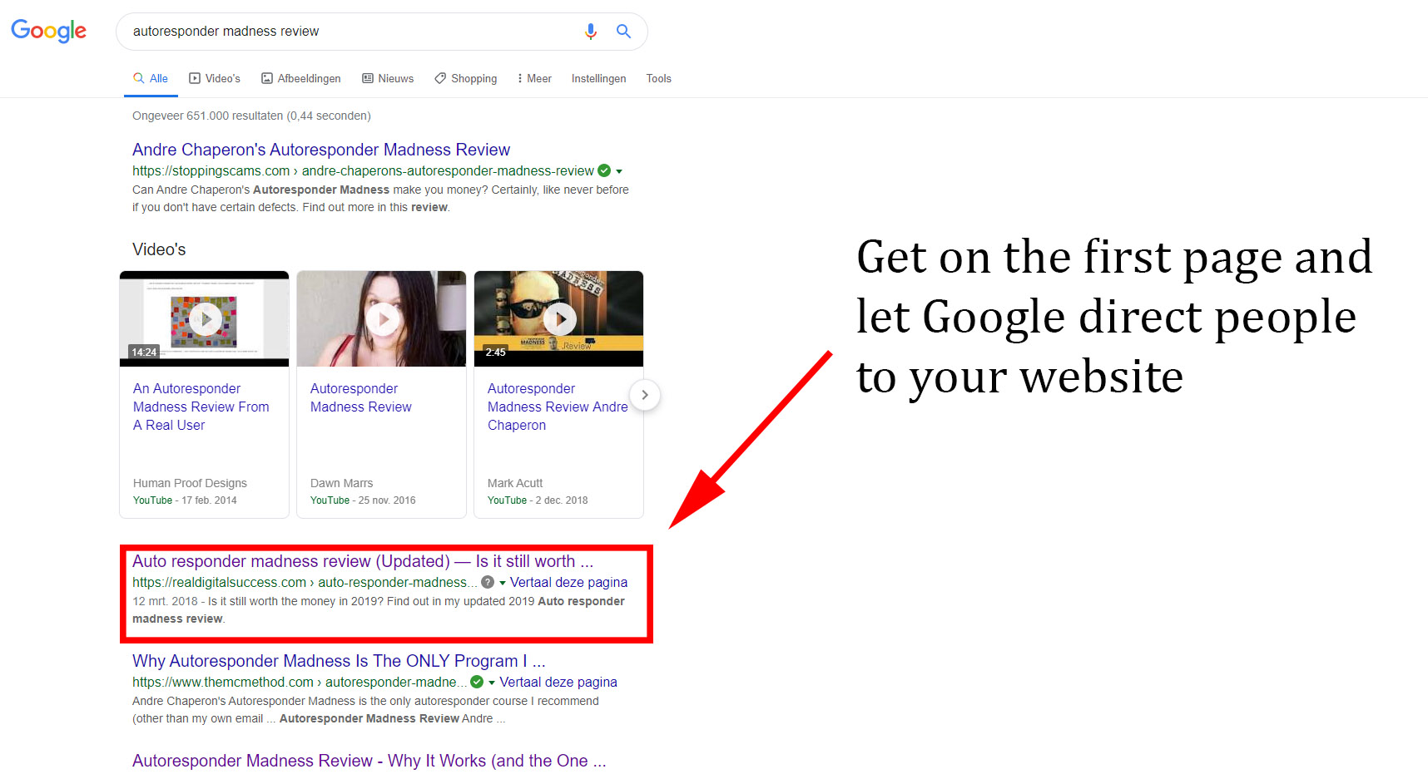
Task: Open Instellingen settings menu
Action: (x=598, y=78)
